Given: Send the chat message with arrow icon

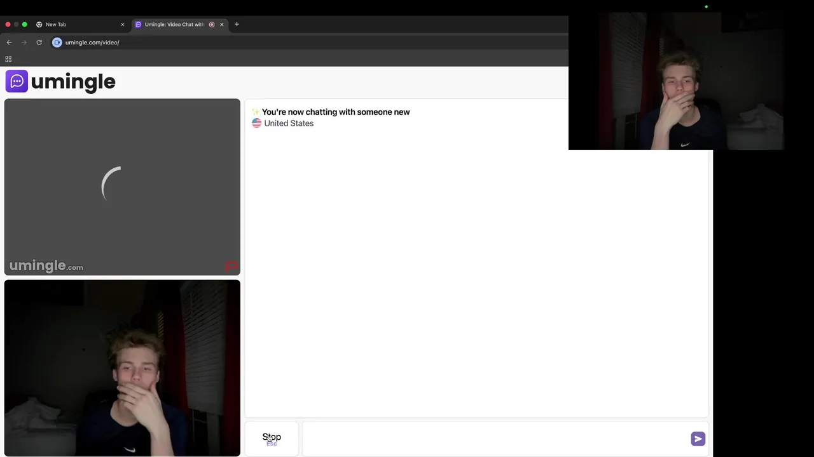Looking at the screenshot, I should pyautogui.click(x=698, y=439).
